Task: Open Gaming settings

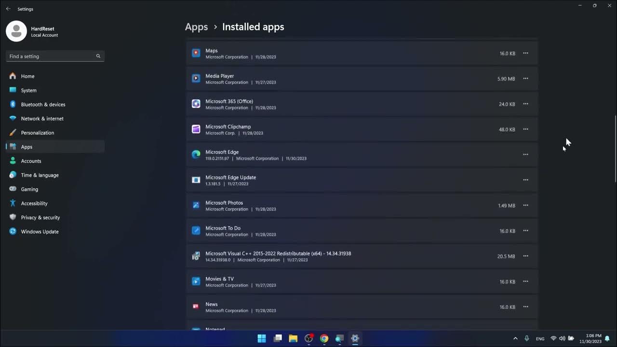Action: (x=29, y=189)
